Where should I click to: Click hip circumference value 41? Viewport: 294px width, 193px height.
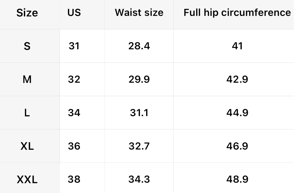pyautogui.click(x=237, y=46)
